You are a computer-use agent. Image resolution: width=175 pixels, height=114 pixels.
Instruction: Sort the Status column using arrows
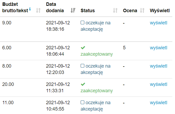coord(115,11)
